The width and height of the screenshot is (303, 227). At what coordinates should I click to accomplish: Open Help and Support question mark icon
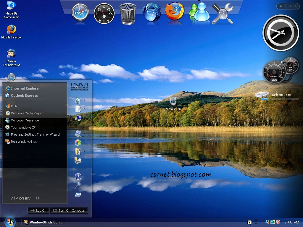click(x=78, y=176)
